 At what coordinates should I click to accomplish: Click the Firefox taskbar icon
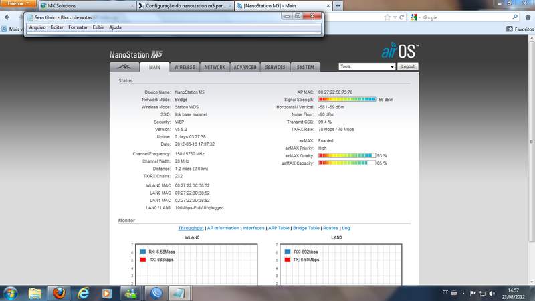tap(59, 294)
